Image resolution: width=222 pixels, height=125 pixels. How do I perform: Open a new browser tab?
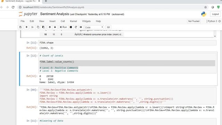(46, 1)
